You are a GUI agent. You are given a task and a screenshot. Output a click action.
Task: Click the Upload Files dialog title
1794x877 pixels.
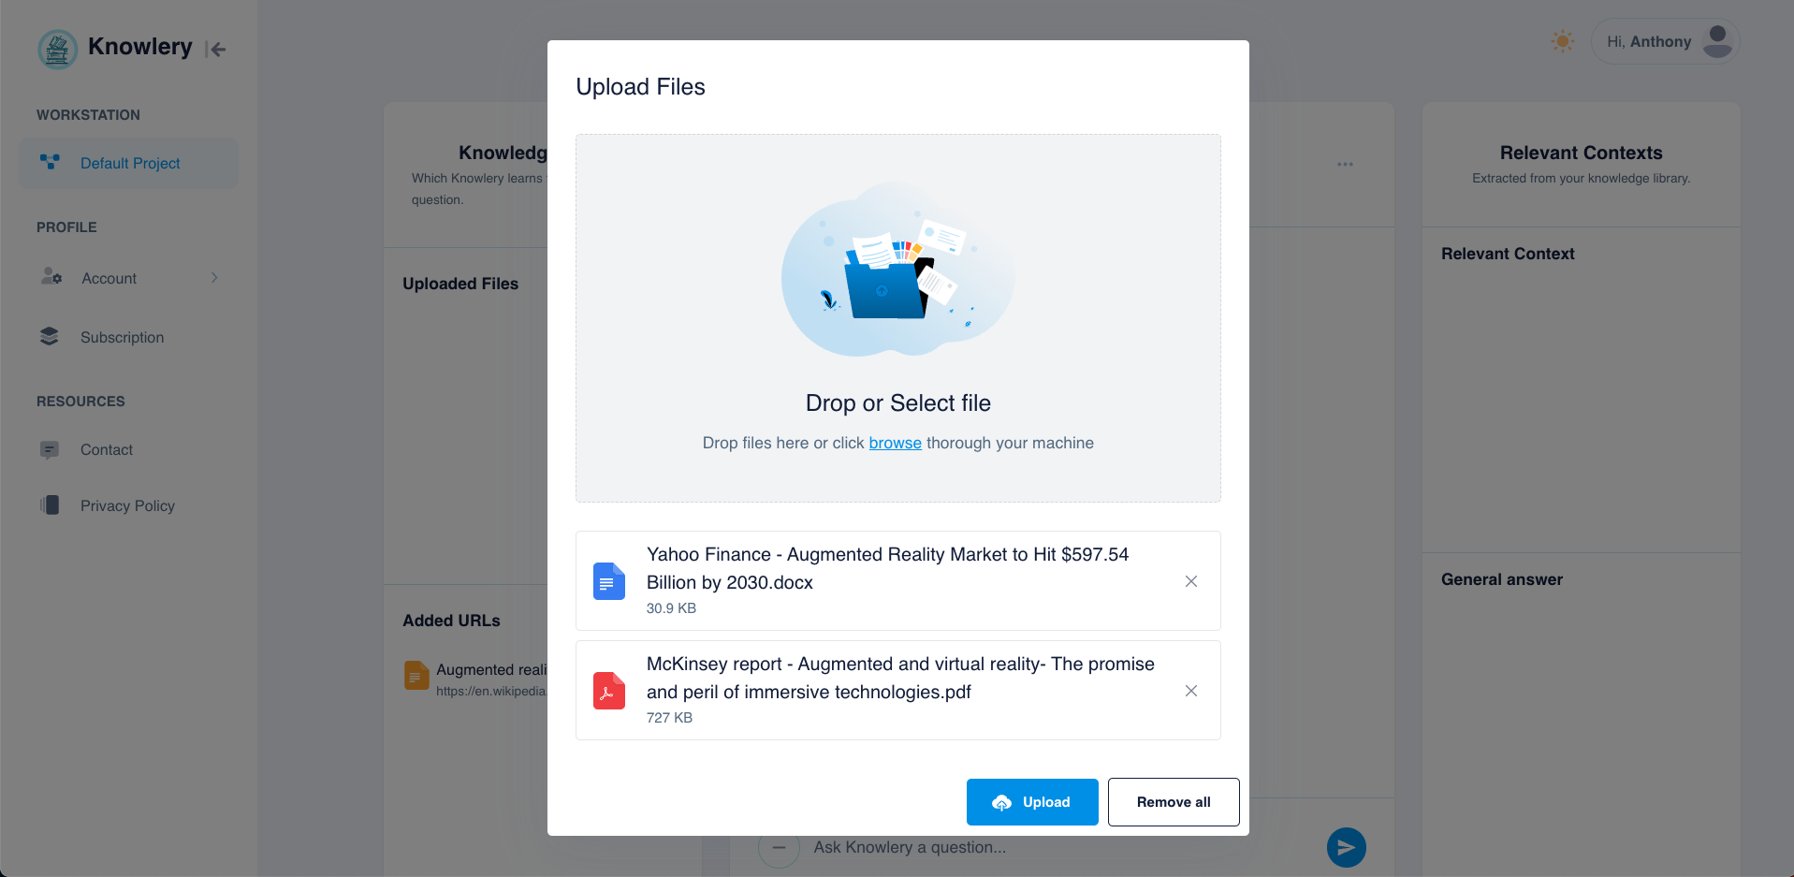click(640, 87)
